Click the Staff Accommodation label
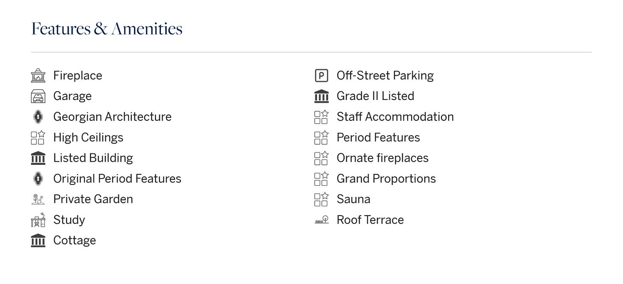This screenshot has width=623, height=284. [395, 117]
